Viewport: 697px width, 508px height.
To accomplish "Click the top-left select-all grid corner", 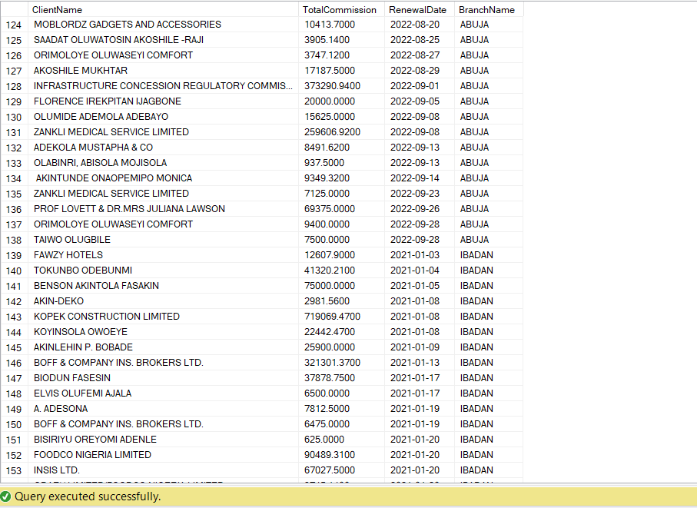I will click(15, 9).
